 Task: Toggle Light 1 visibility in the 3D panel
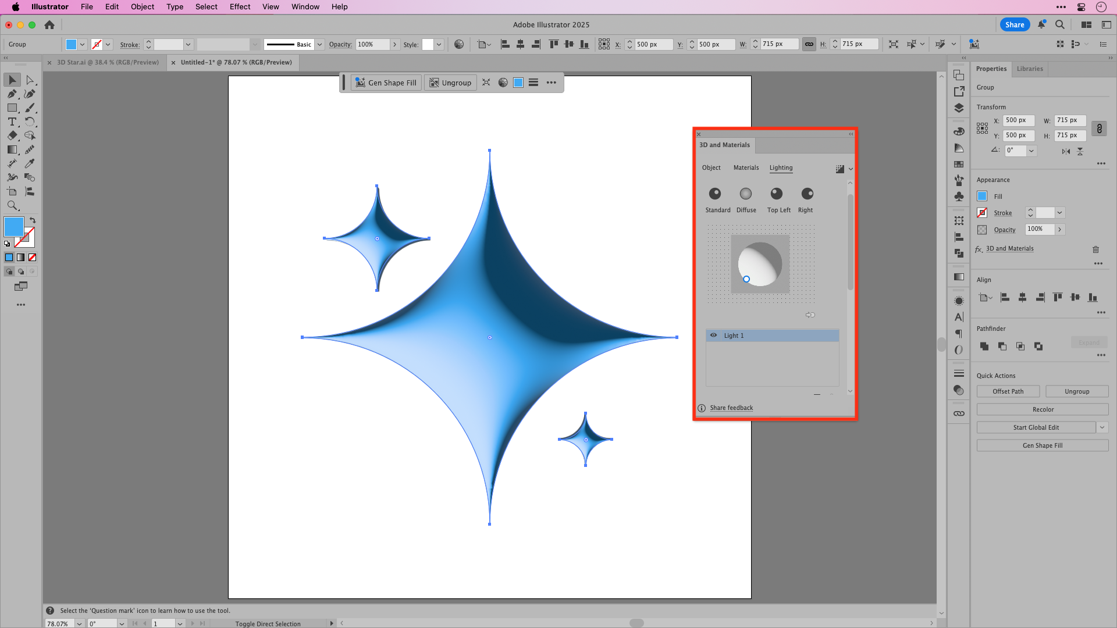tap(713, 336)
